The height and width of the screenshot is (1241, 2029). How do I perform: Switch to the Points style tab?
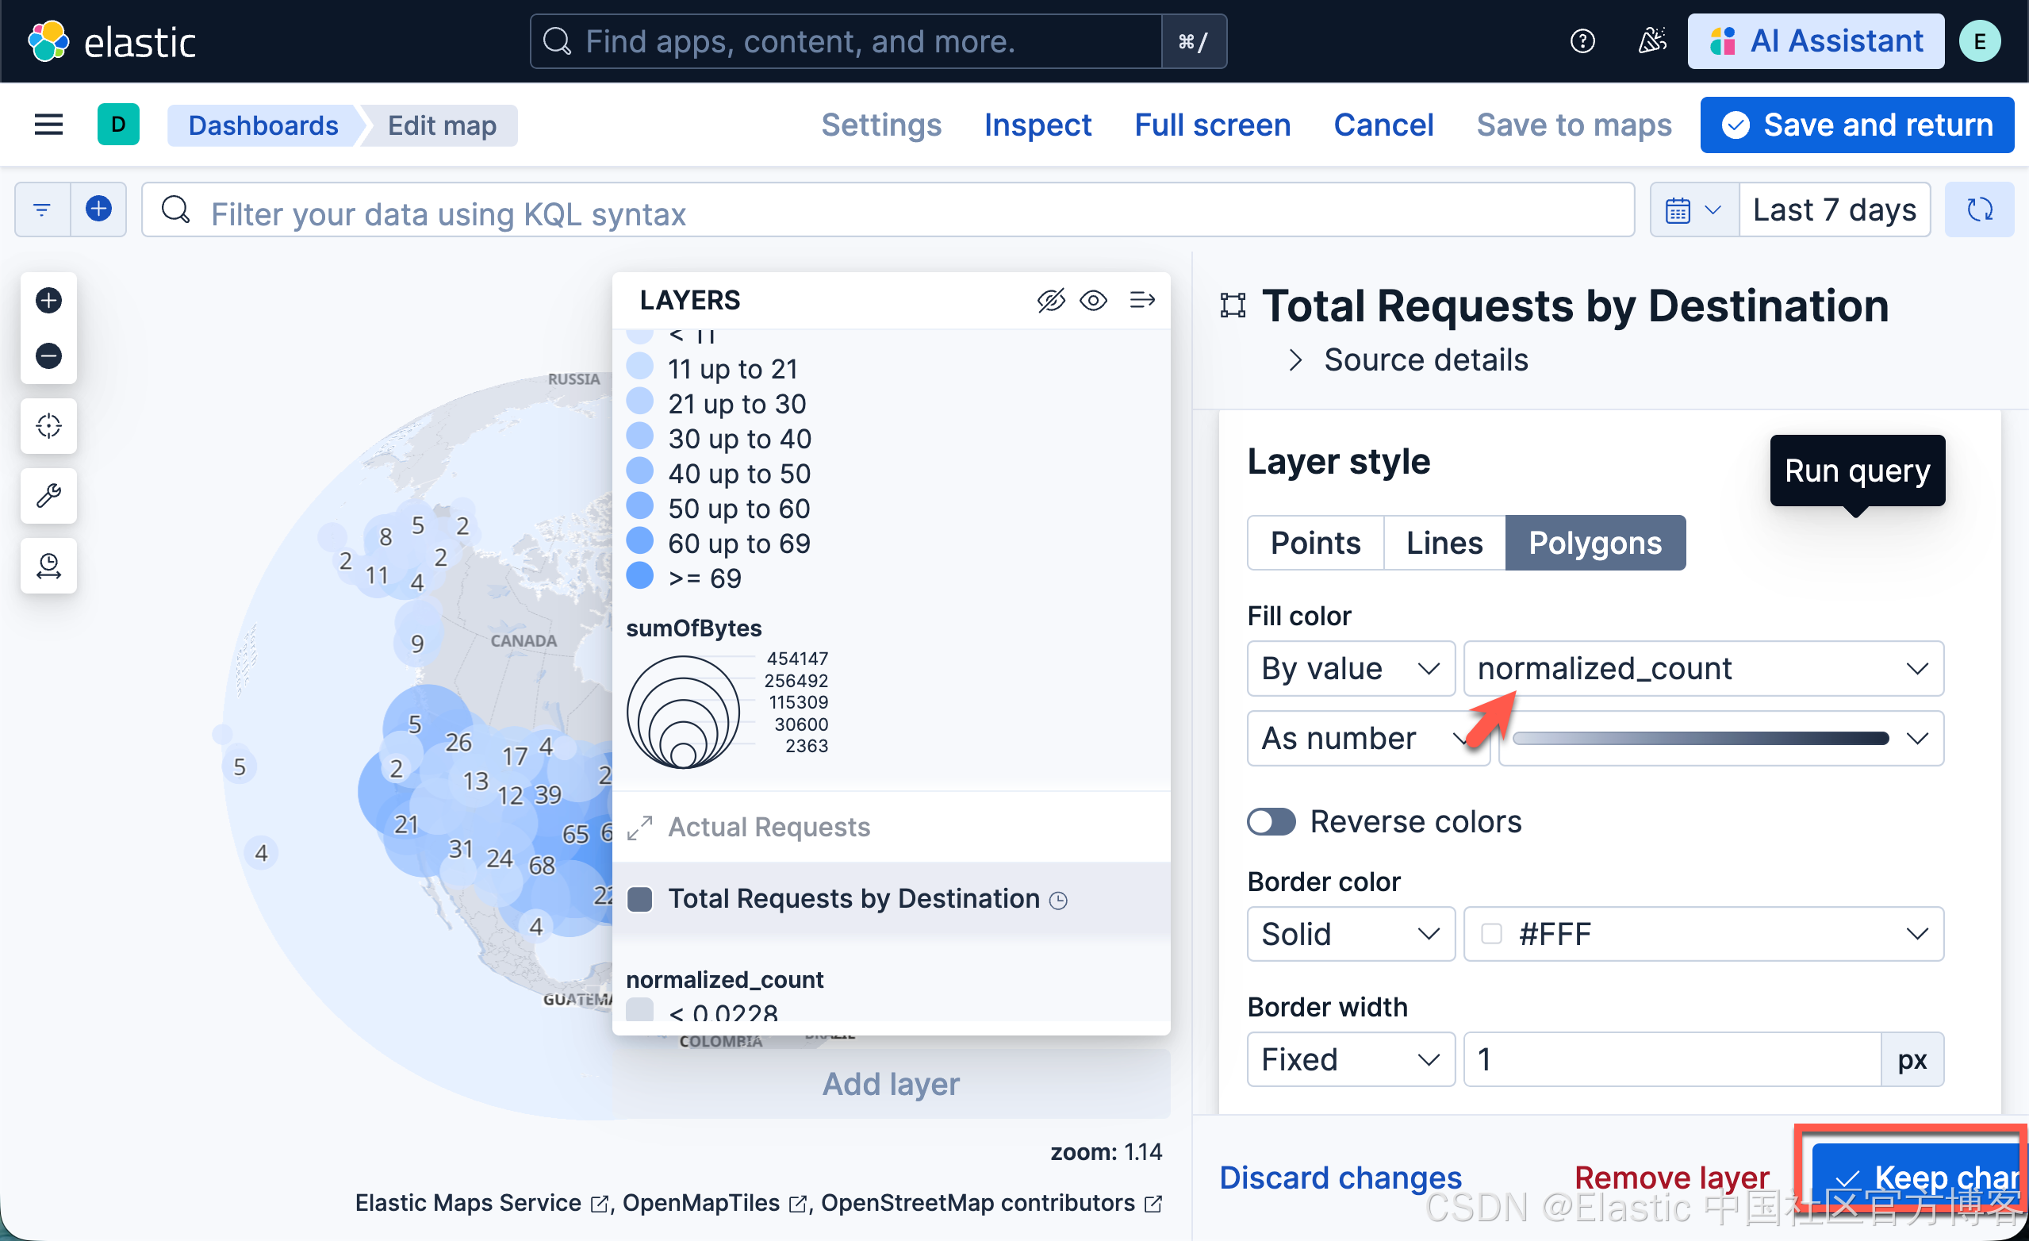(1315, 544)
